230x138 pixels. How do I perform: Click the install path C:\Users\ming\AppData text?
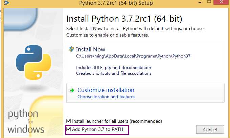133,56
